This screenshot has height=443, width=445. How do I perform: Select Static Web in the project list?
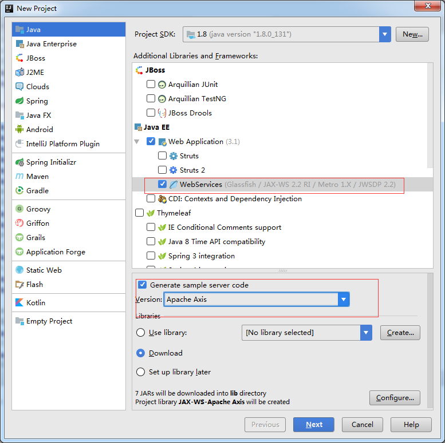[x=69, y=270]
